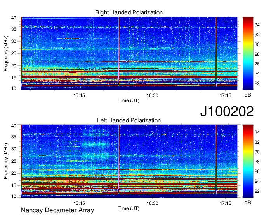
Task: Click the 35 MHz tick of Right Handed plot
Action: (14, 29)
